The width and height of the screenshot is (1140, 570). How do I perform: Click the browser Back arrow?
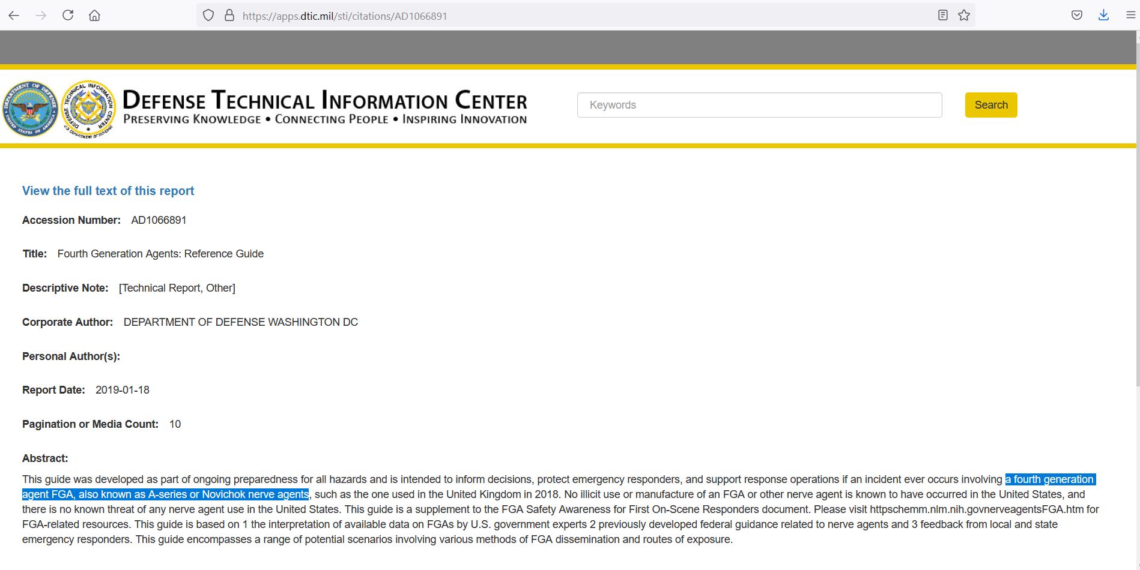[14, 16]
